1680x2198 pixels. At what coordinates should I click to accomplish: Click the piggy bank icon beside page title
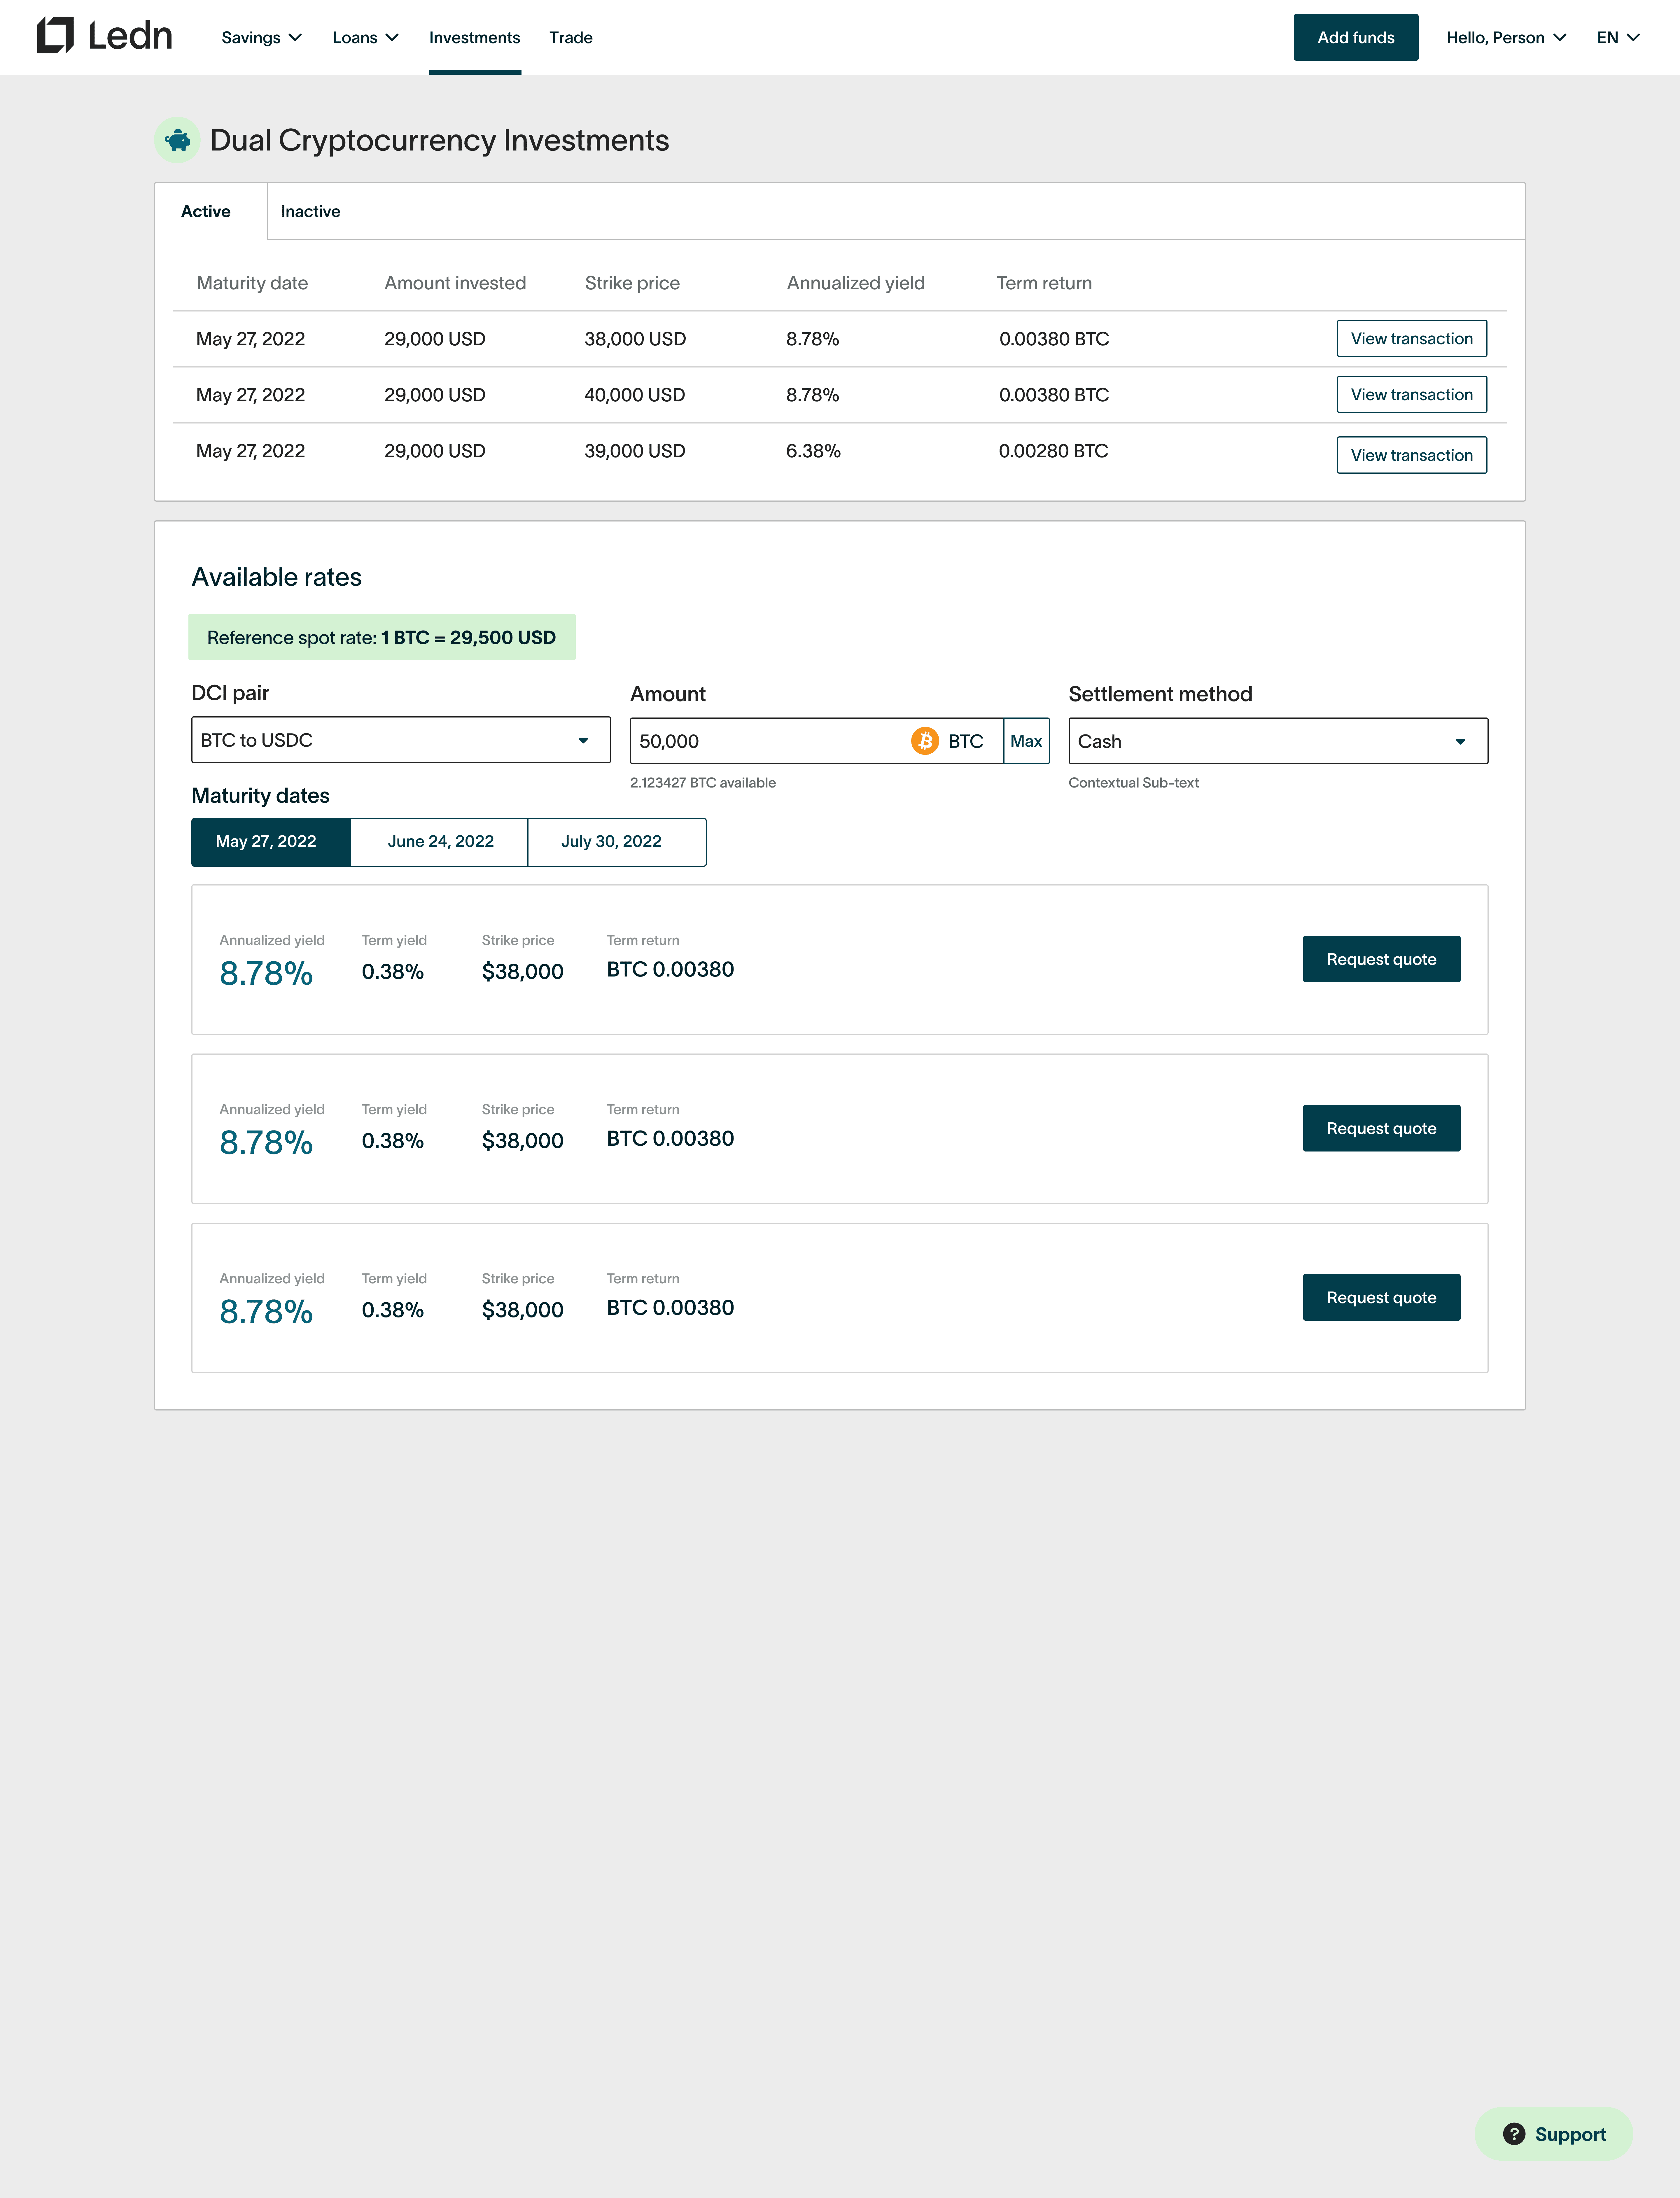coord(177,140)
